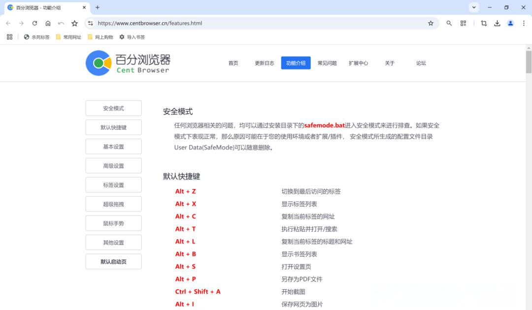Click the undo closed tab arrow icon

coord(61,23)
